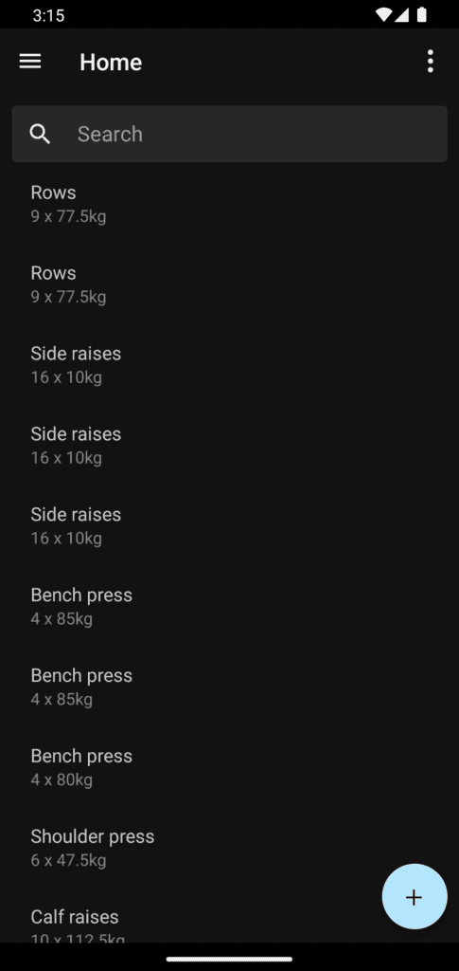Open the second Bench press 4 x 85kg entry

click(229, 687)
